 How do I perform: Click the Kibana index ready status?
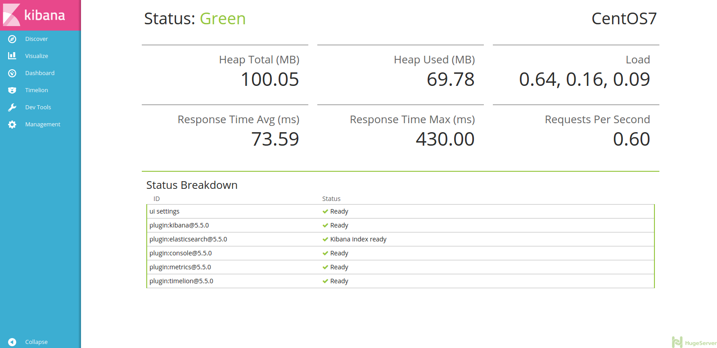point(358,239)
